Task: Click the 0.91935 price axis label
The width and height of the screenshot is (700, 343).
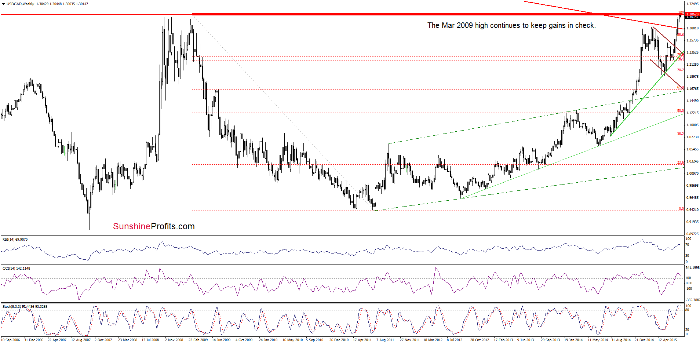Action: [692, 222]
